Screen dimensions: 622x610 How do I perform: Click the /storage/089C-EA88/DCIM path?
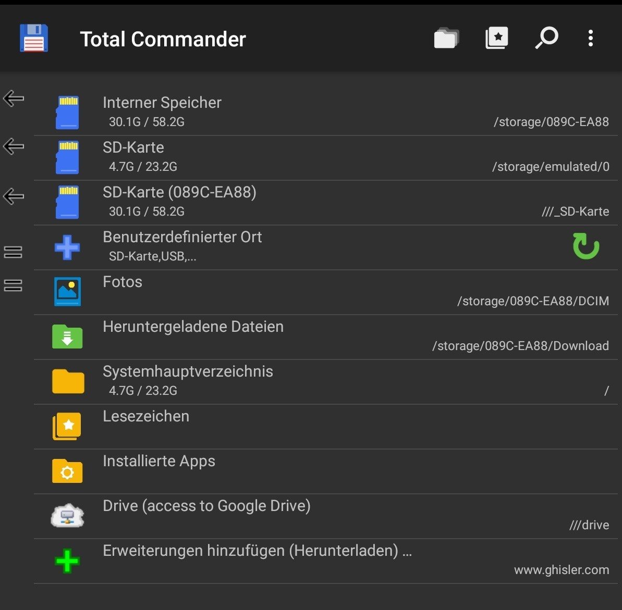point(533,301)
